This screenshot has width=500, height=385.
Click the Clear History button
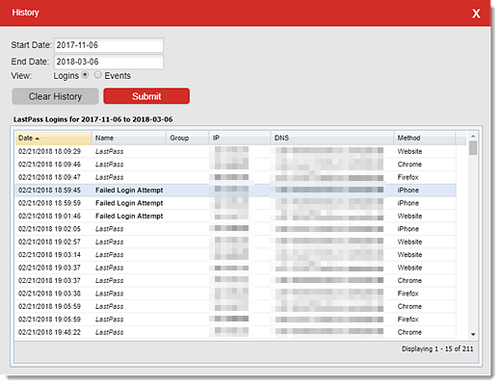pos(55,96)
